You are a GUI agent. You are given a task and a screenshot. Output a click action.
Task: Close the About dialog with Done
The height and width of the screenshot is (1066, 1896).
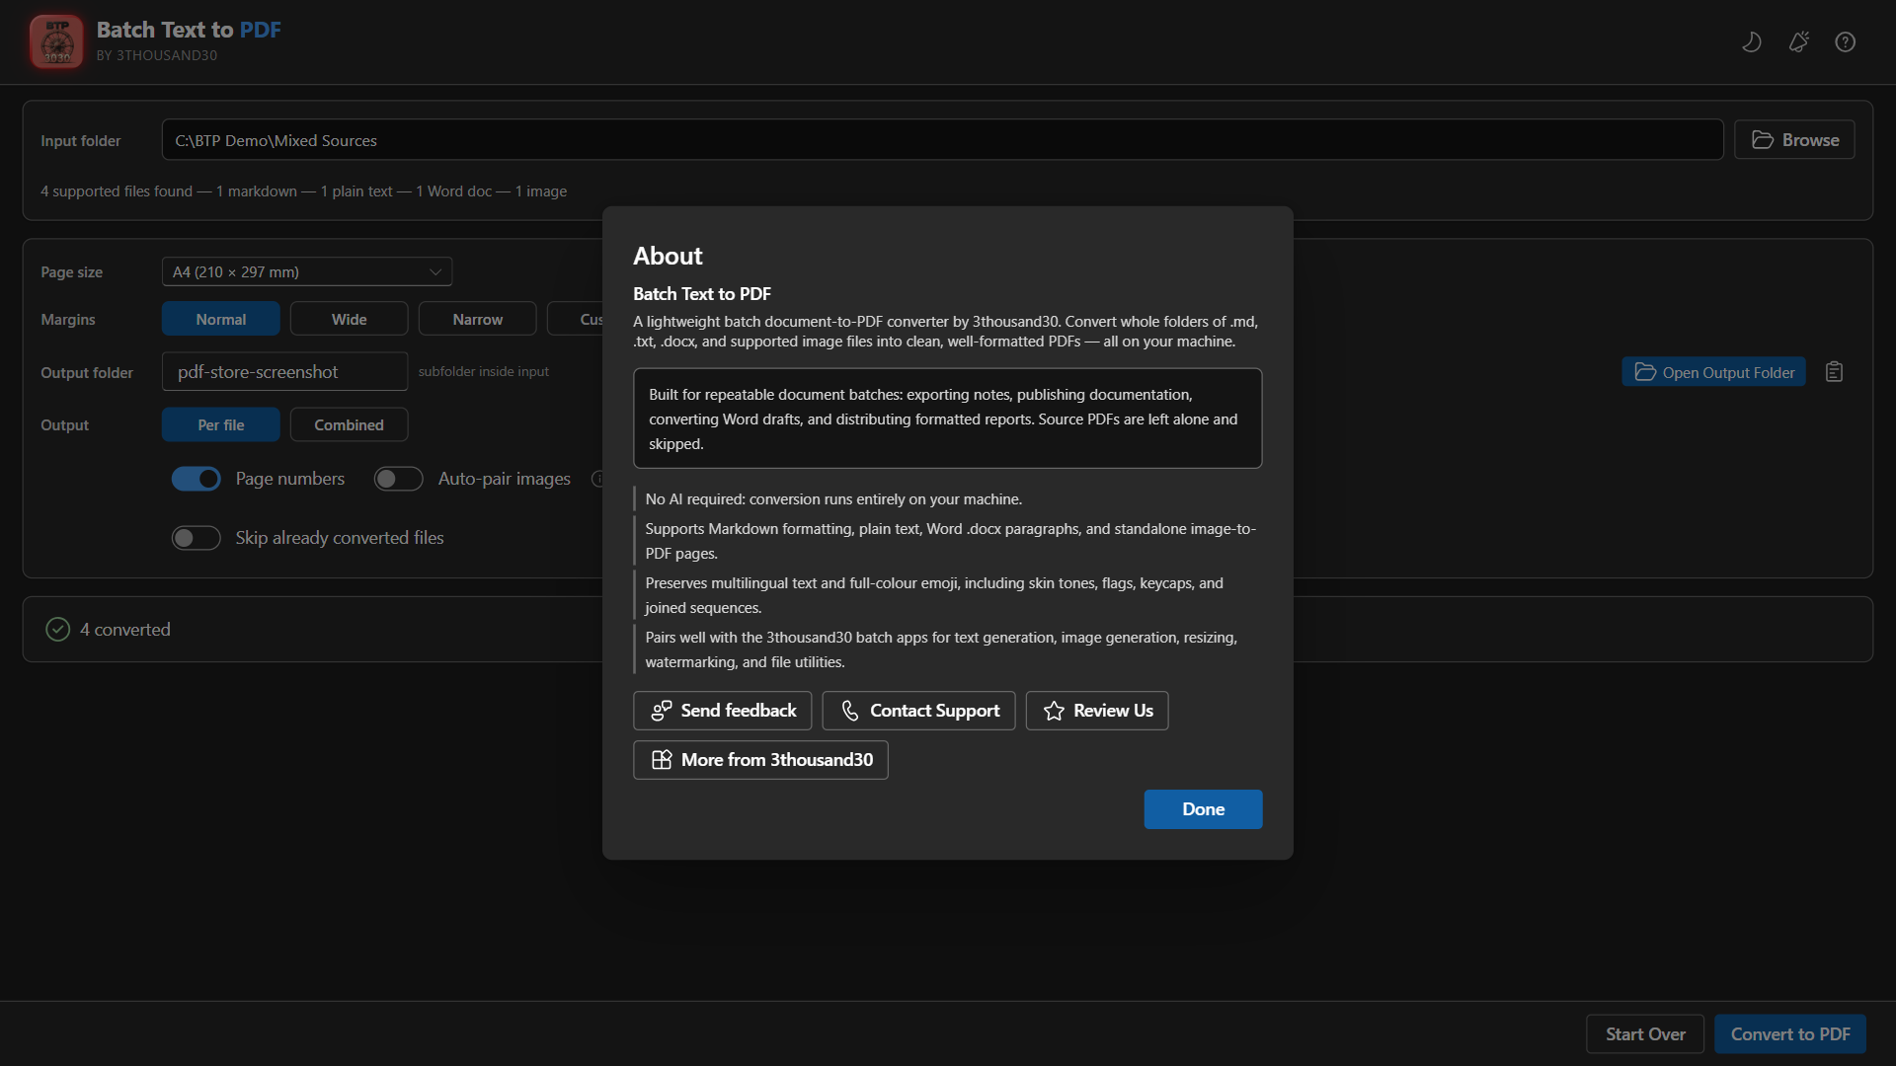1203,809
